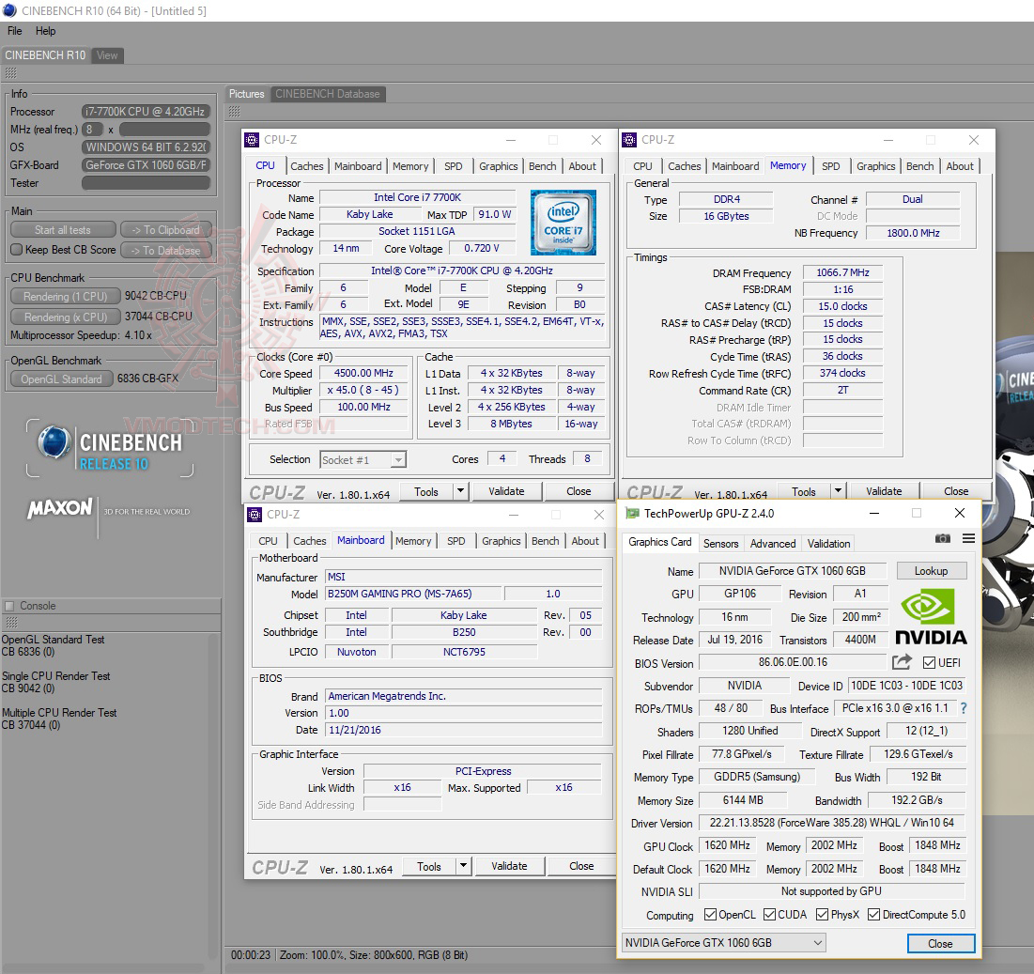Image resolution: width=1034 pixels, height=974 pixels.
Task: Open the GPU-Z Sensors tab
Action: 720,543
